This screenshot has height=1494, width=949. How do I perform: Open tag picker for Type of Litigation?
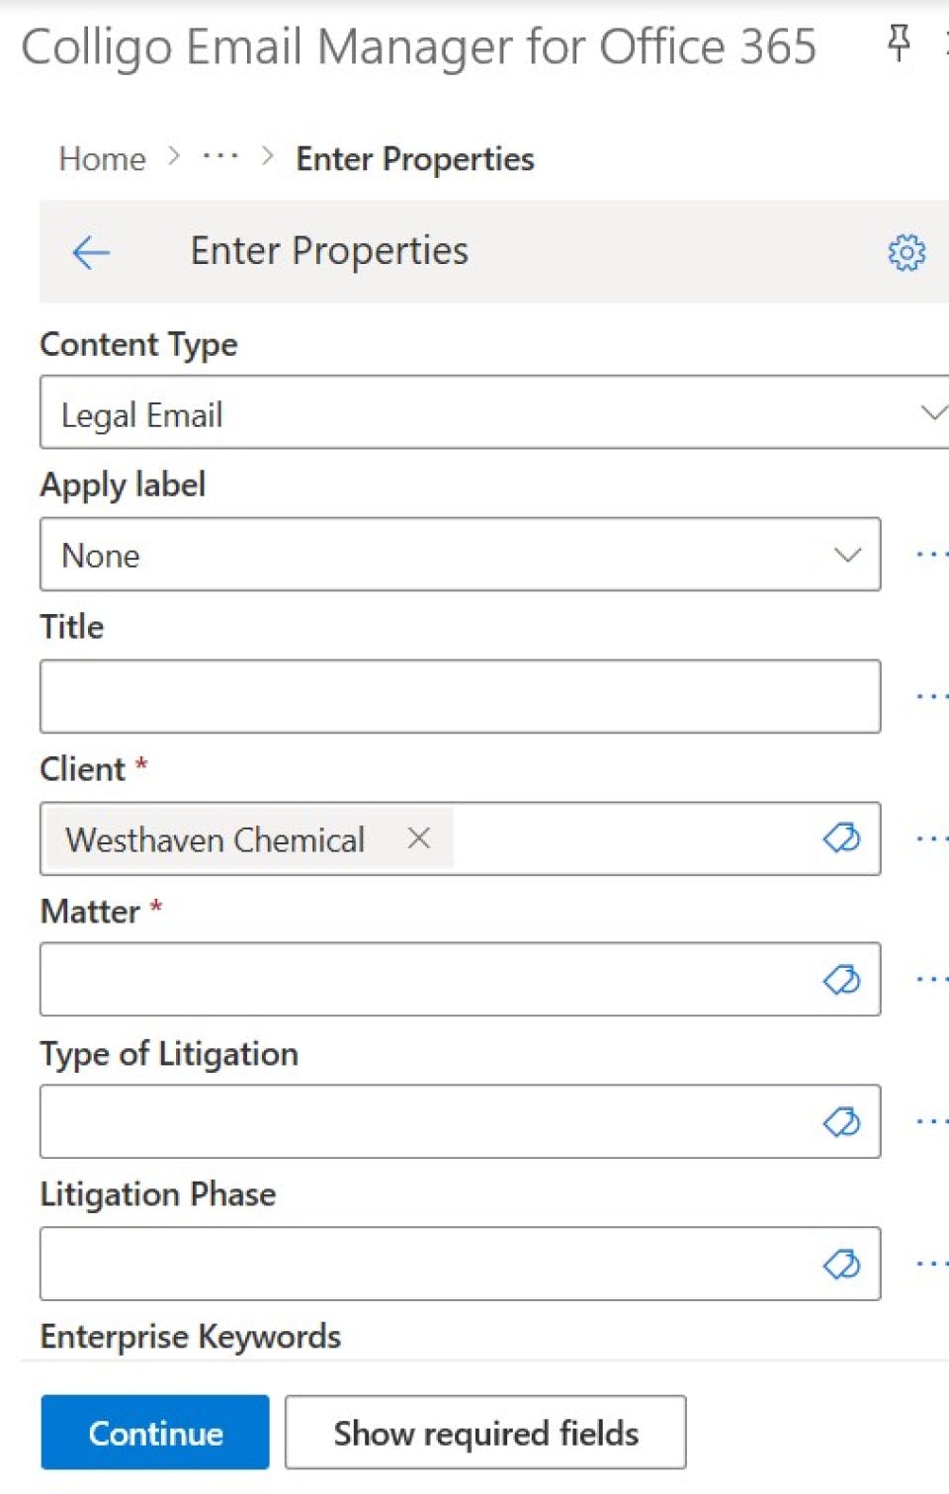(841, 1122)
